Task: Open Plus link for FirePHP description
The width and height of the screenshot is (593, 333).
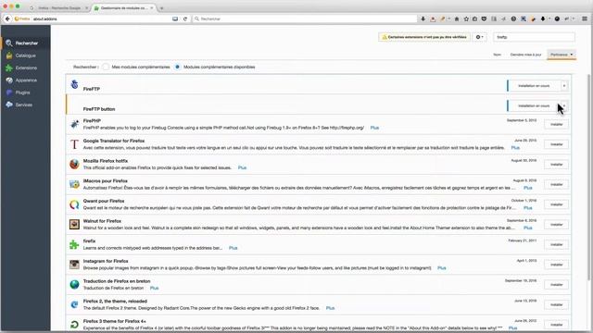Action: click(x=374, y=128)
